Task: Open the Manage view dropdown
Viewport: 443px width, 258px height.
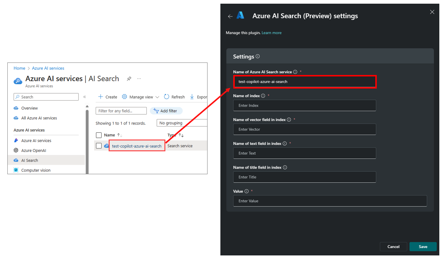Action: click(x=141, y=97)
